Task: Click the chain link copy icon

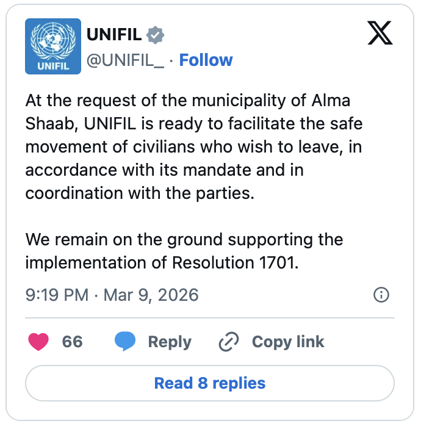Action: point(228,342)
